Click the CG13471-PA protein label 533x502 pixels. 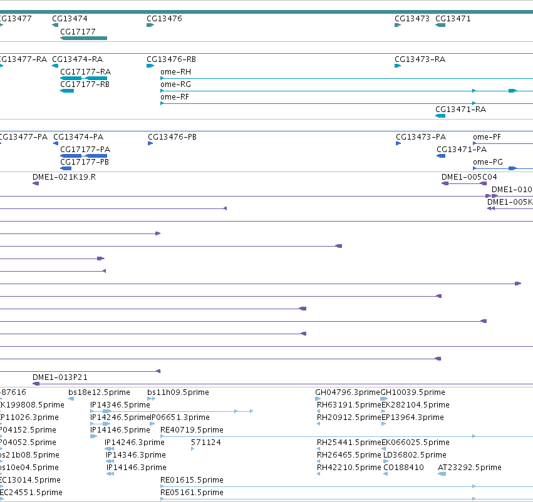click(x=462, y=150)
